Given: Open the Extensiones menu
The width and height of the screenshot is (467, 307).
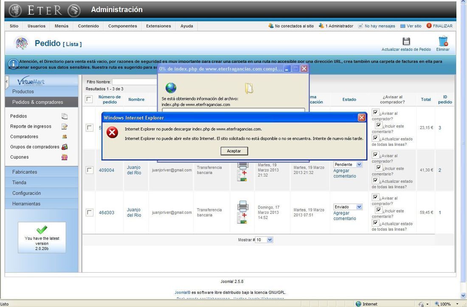Looking at the screenshot, I should pos(158,26).
